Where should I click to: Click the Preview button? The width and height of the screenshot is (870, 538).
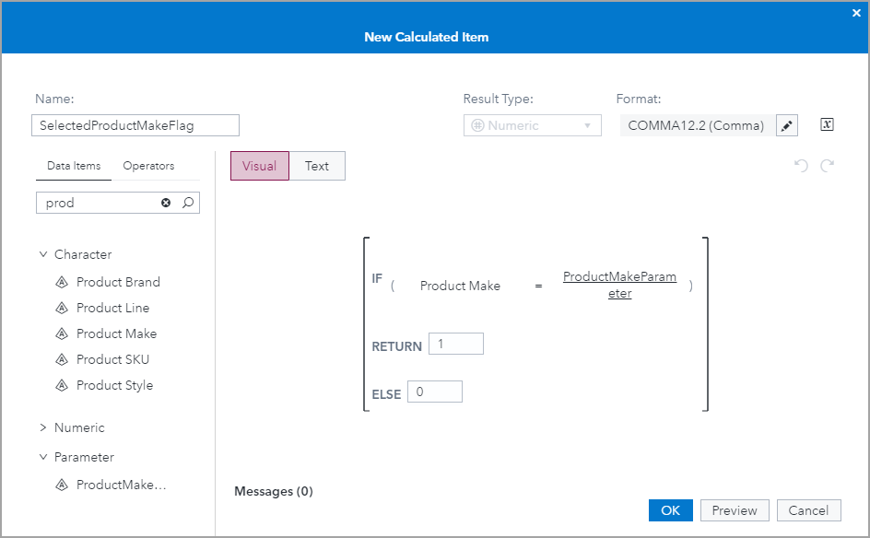tap(735, 510)
